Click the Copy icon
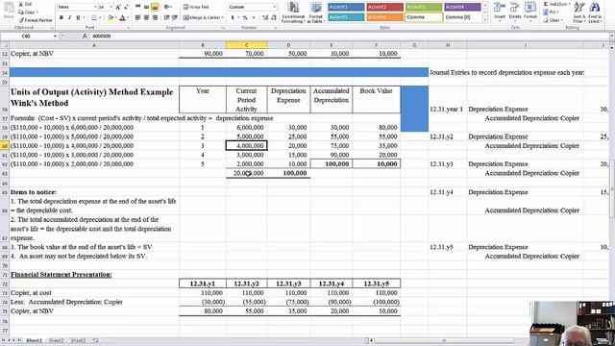615x346 pixels. click(21, 12)
